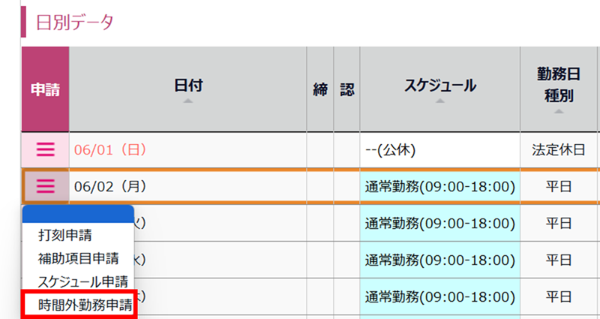Click the 法定休日 cell
This screenshot has height=319, width=600.
[x=559, y=149]
